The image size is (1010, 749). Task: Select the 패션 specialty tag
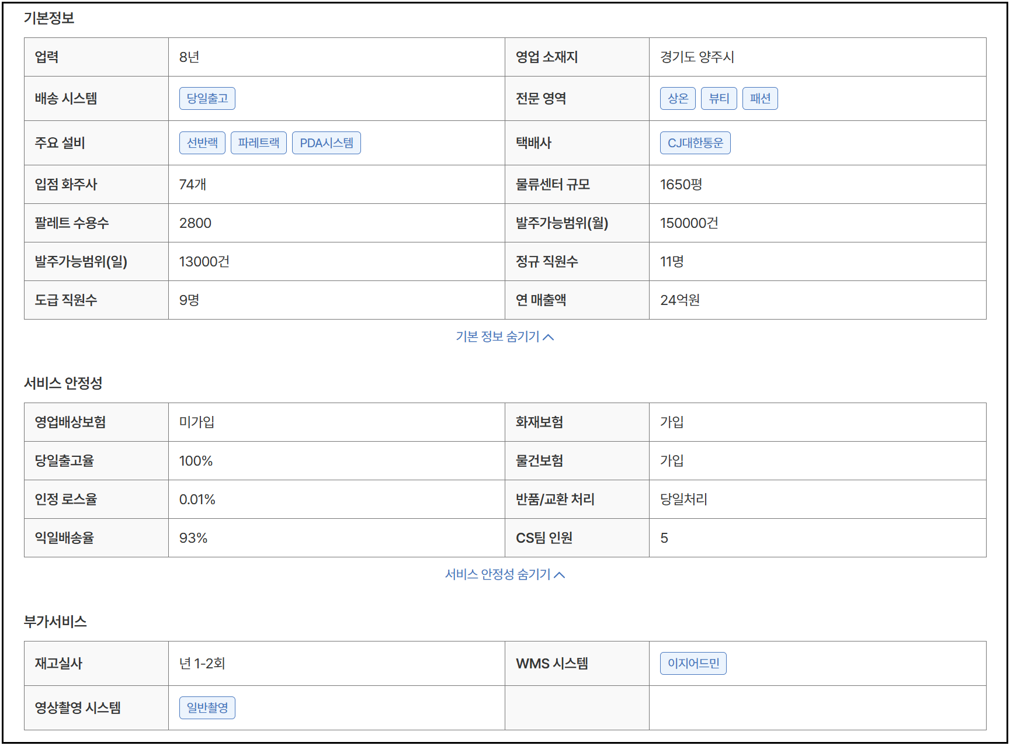[x=760, y=98]
